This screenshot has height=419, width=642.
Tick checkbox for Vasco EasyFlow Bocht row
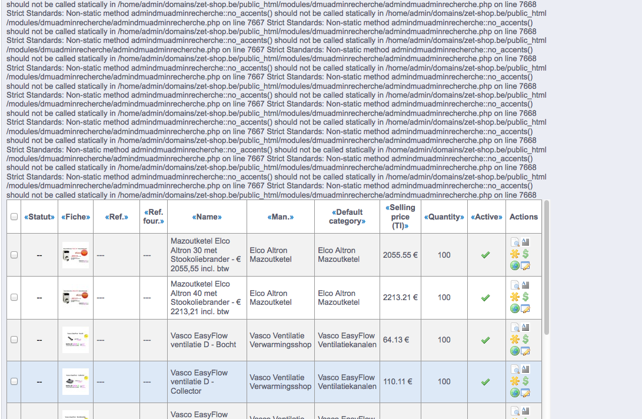[x=14, y=340]
